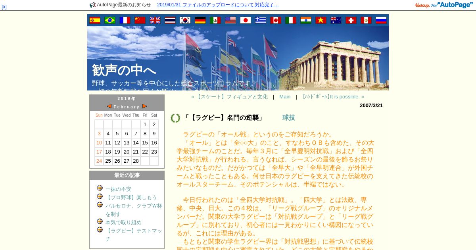Viewport: 476px width, 250px height.
Task: Click the Spain flag icon
Action: 95,20
